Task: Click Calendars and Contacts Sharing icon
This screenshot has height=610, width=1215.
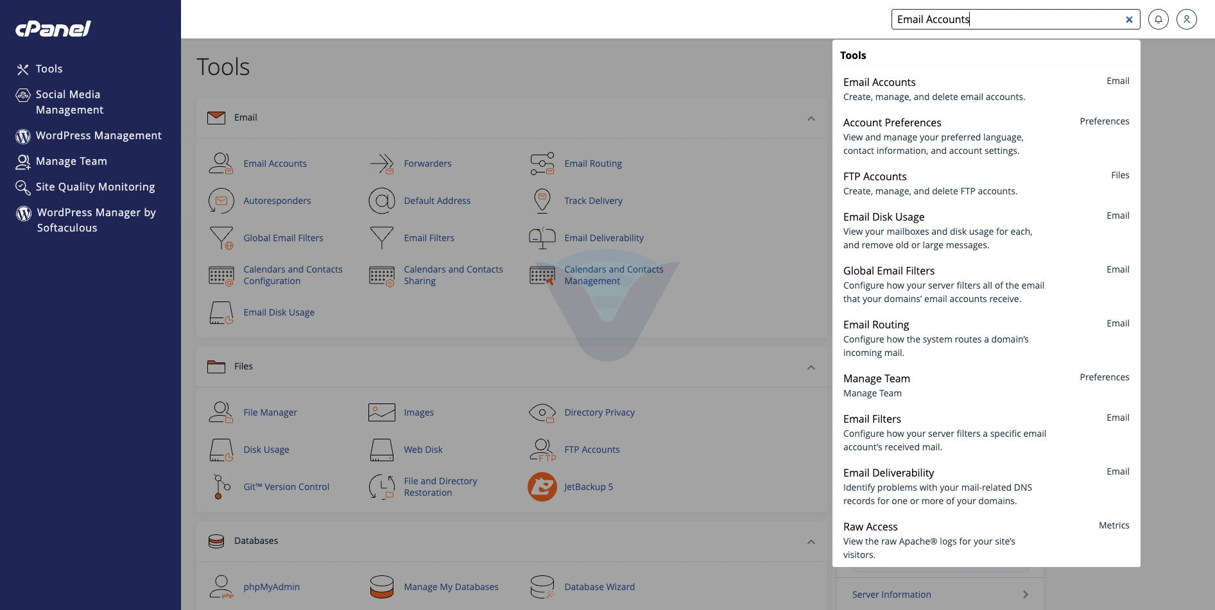Action: tap(382, 276)
